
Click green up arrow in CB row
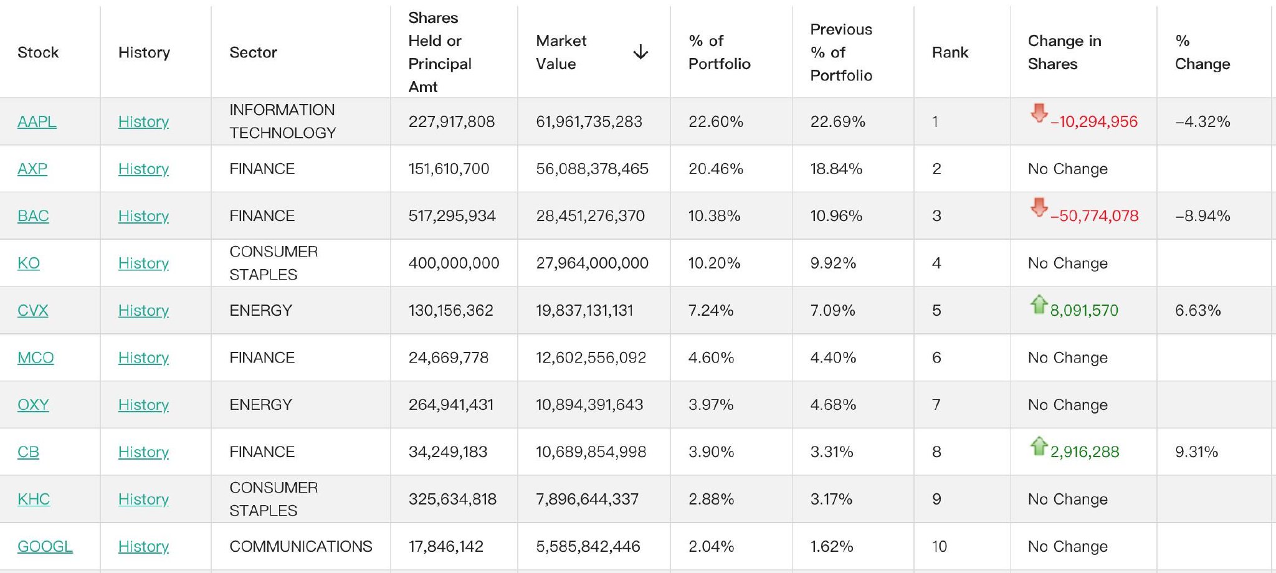[x=1039, y=445]
